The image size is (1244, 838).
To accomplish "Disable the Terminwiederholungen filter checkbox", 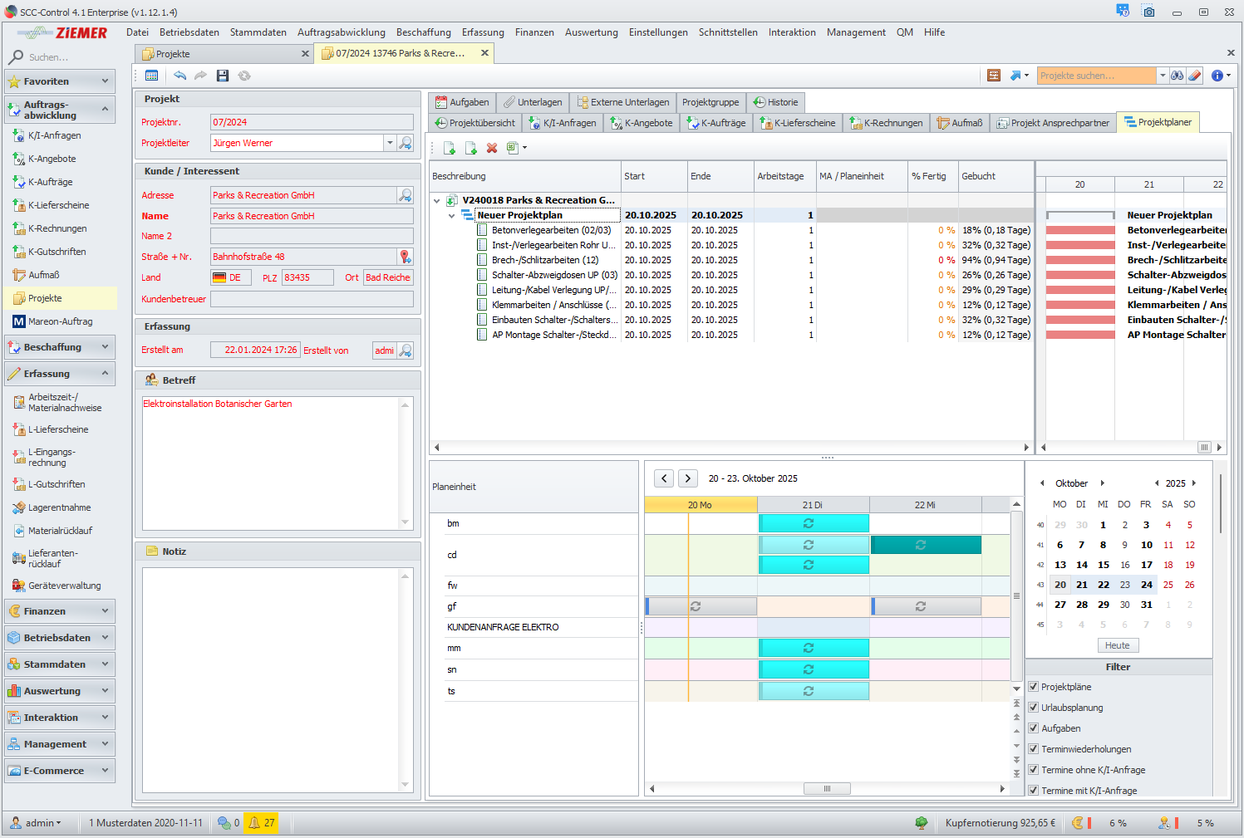I will point(1034,749).
